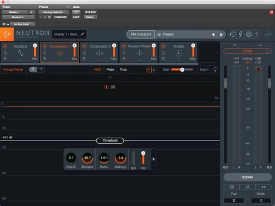The height and width of the screenshot is (206, 275).
Task: Switch the Vintage Mode toggle
Action: 37,69
